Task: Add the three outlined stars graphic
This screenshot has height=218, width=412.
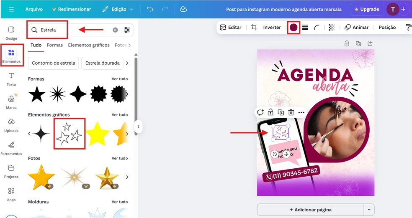Action: pyautogui.click(x=70, y=134)
